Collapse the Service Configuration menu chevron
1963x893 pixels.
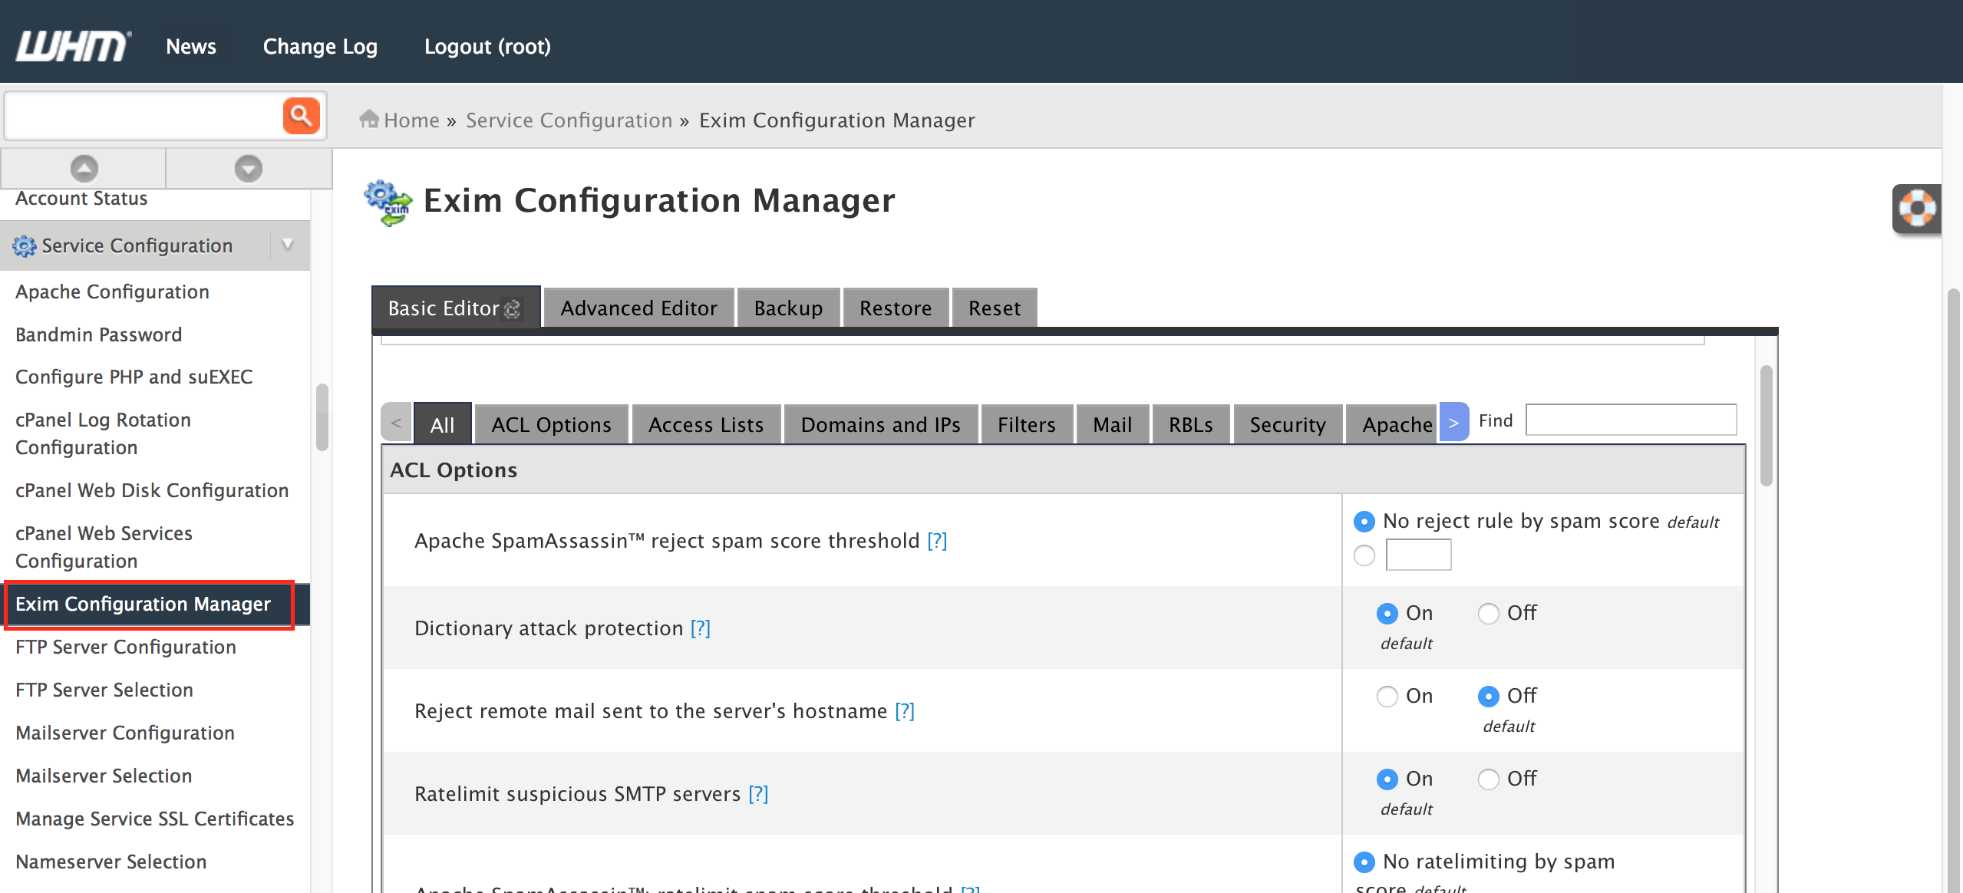coord(288,245)
